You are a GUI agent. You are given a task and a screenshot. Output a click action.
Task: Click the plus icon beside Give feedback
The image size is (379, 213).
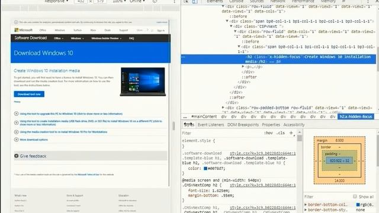[17, 156]
